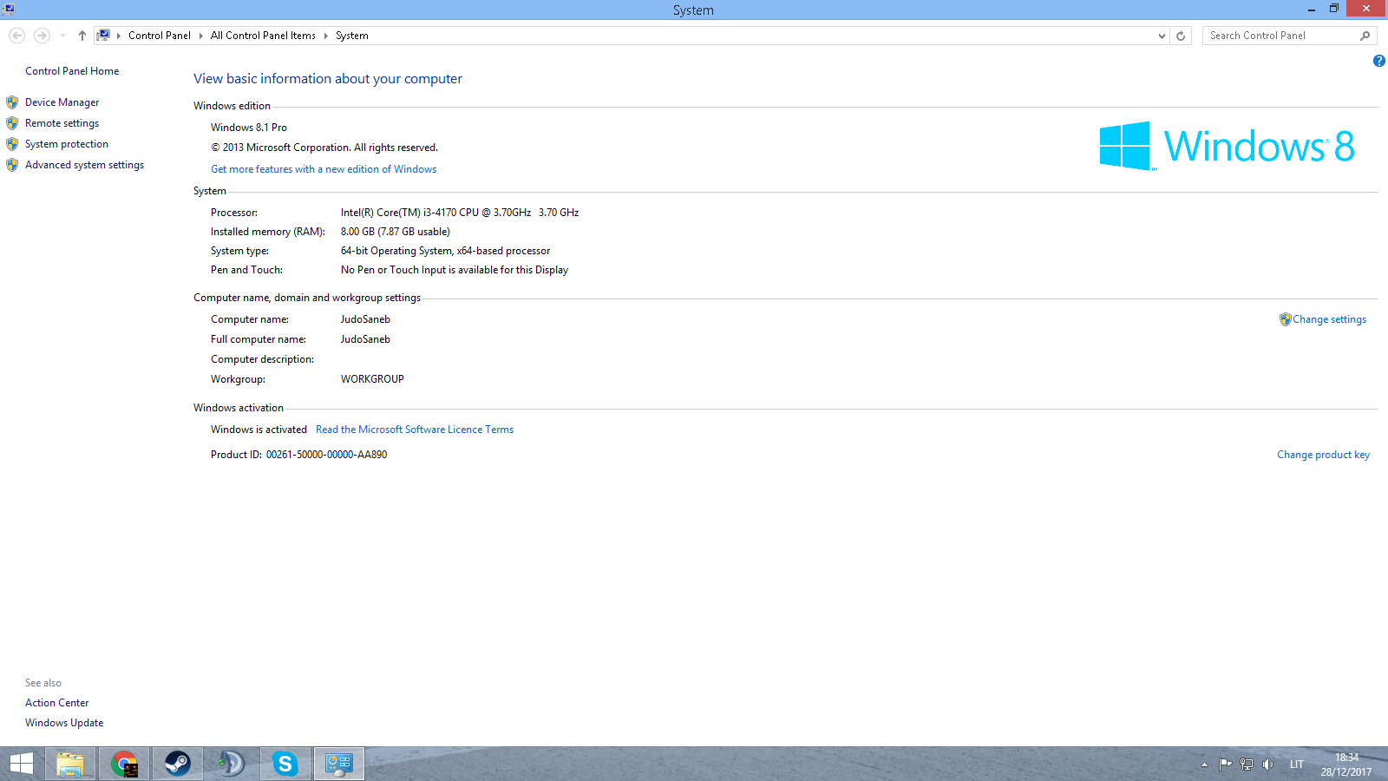
Task: Open network icon in system tray
Action: pyautogui.click(x=1247, y=765)
